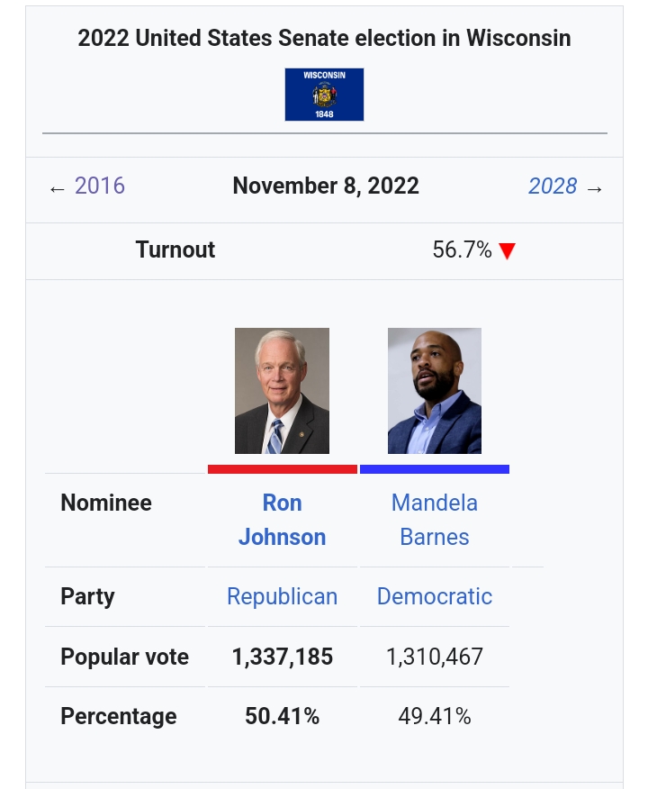This screenshot has height=789, width=648.
Task: Click the Wisconsin state flag image
Action: tap(324, 95)
